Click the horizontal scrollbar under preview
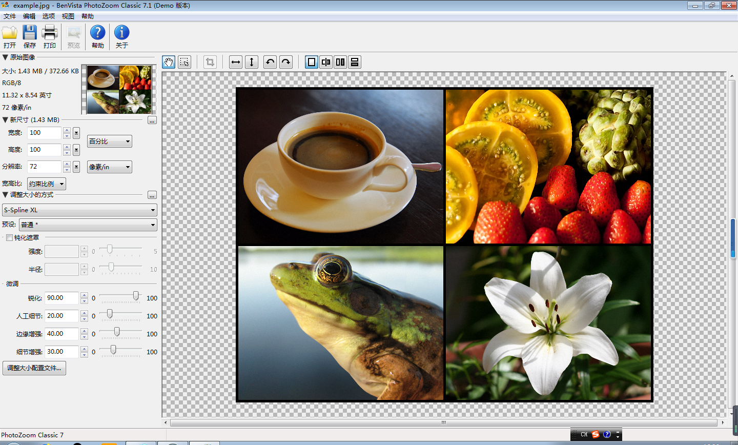Viewport: 738px width, 445px height. pos(443,423)
